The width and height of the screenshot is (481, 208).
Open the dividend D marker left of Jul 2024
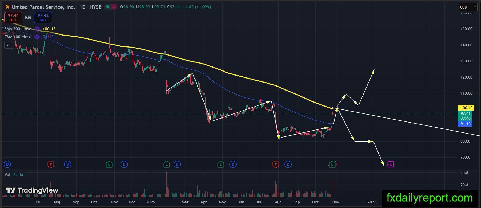(x=7, y=164)
